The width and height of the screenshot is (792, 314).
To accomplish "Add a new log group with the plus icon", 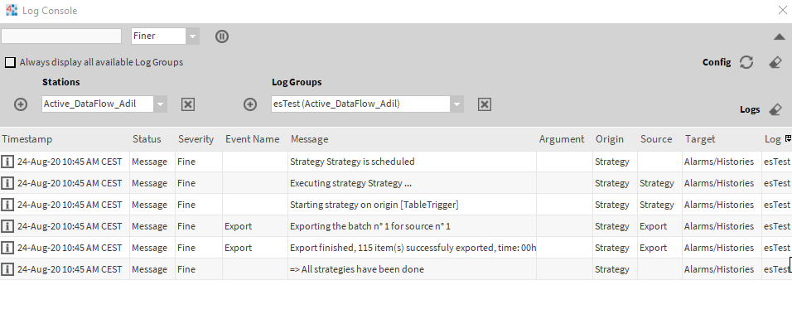I will [250, 104].
